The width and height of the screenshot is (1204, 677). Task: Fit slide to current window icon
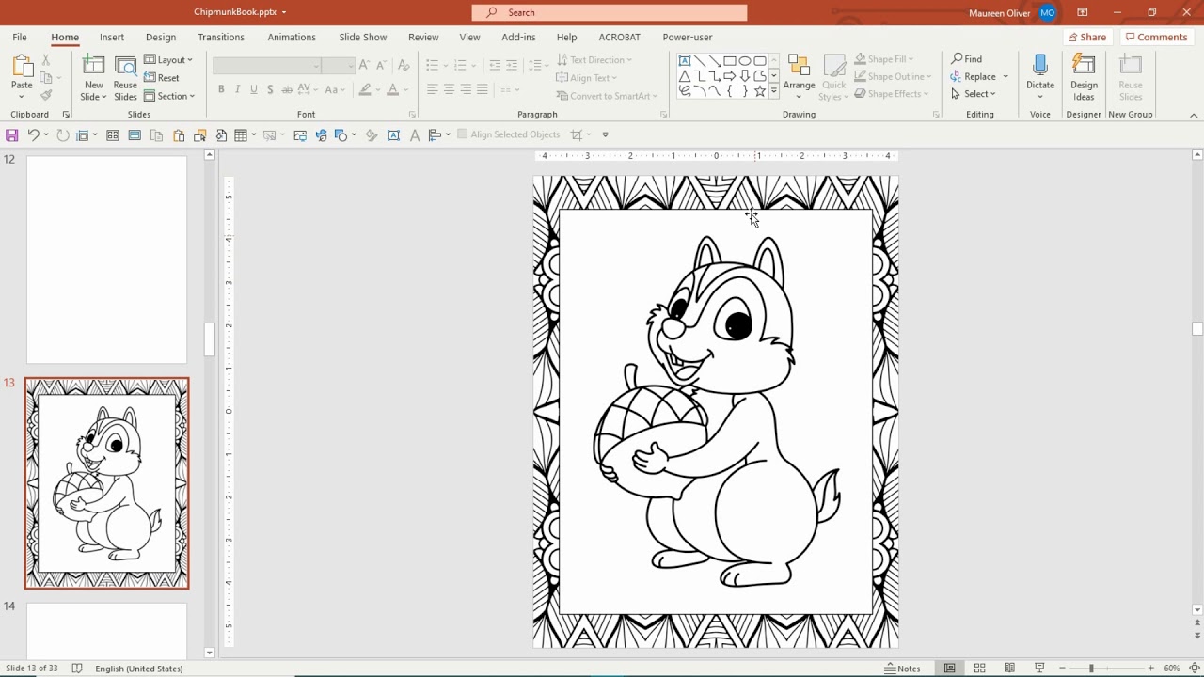click(1196, 669)
